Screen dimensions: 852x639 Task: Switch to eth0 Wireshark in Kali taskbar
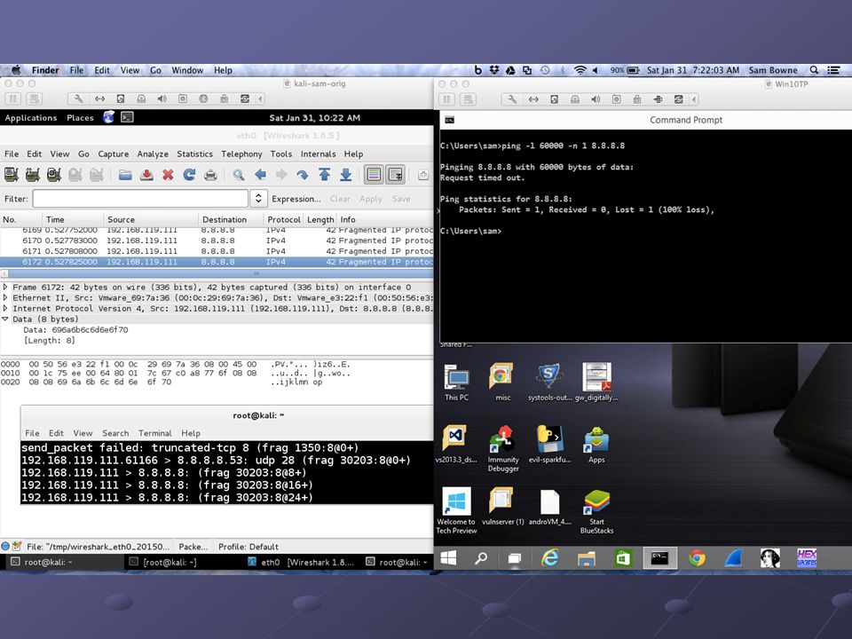(x=301, y=563)
